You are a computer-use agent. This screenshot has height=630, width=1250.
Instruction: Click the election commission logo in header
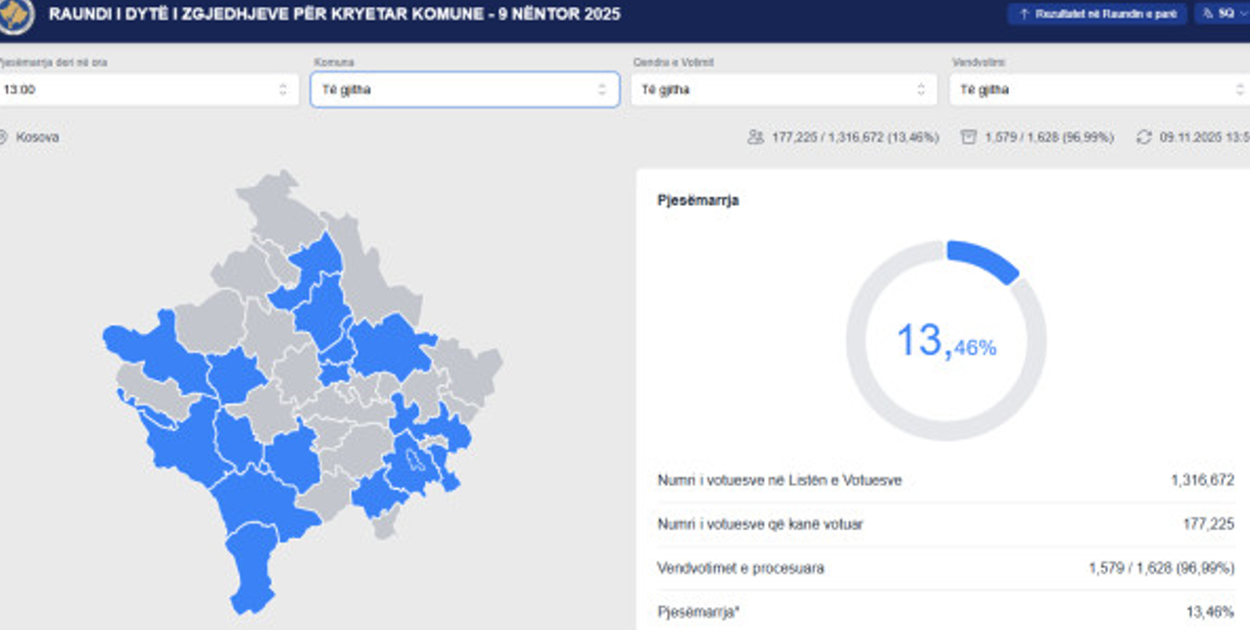tap(17, 15)
